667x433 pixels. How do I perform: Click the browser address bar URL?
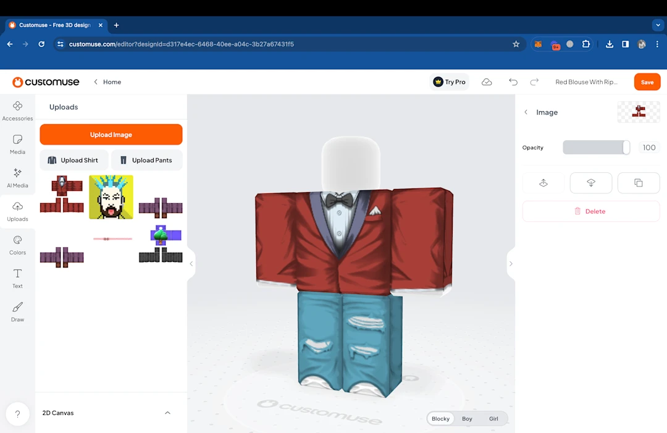coord(181,44)
